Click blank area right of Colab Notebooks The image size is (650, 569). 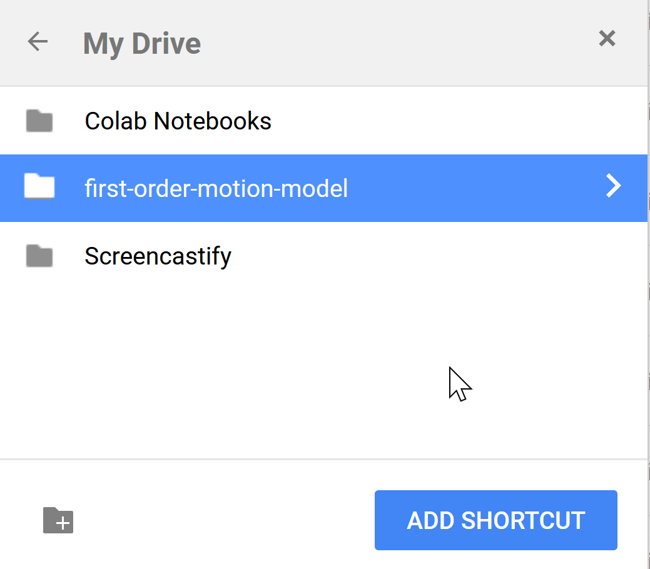(x=456, y=121)
